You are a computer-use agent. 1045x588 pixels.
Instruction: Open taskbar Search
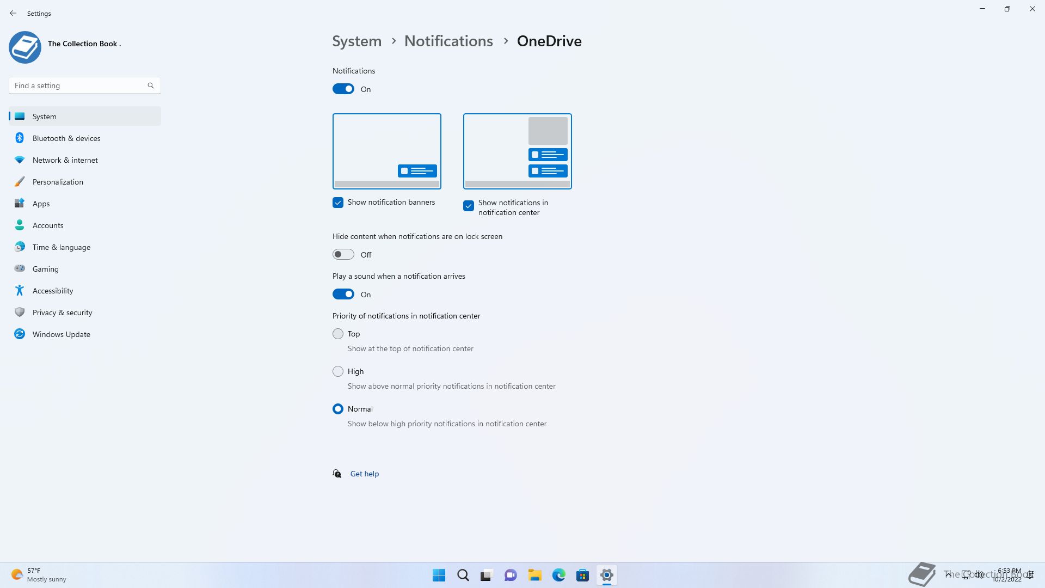tap(463, 575)
